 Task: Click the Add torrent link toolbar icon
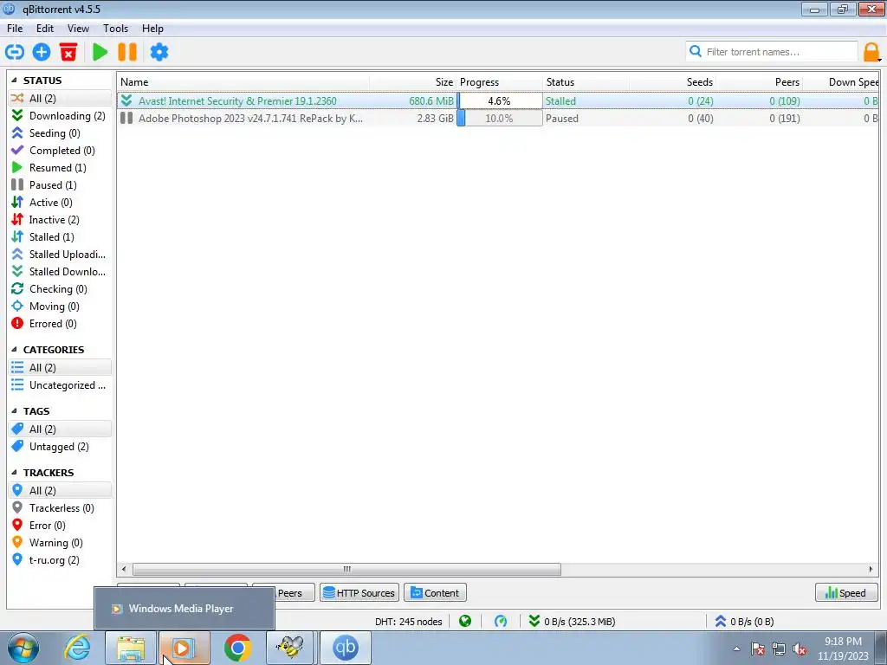click(x=15, y=52)
